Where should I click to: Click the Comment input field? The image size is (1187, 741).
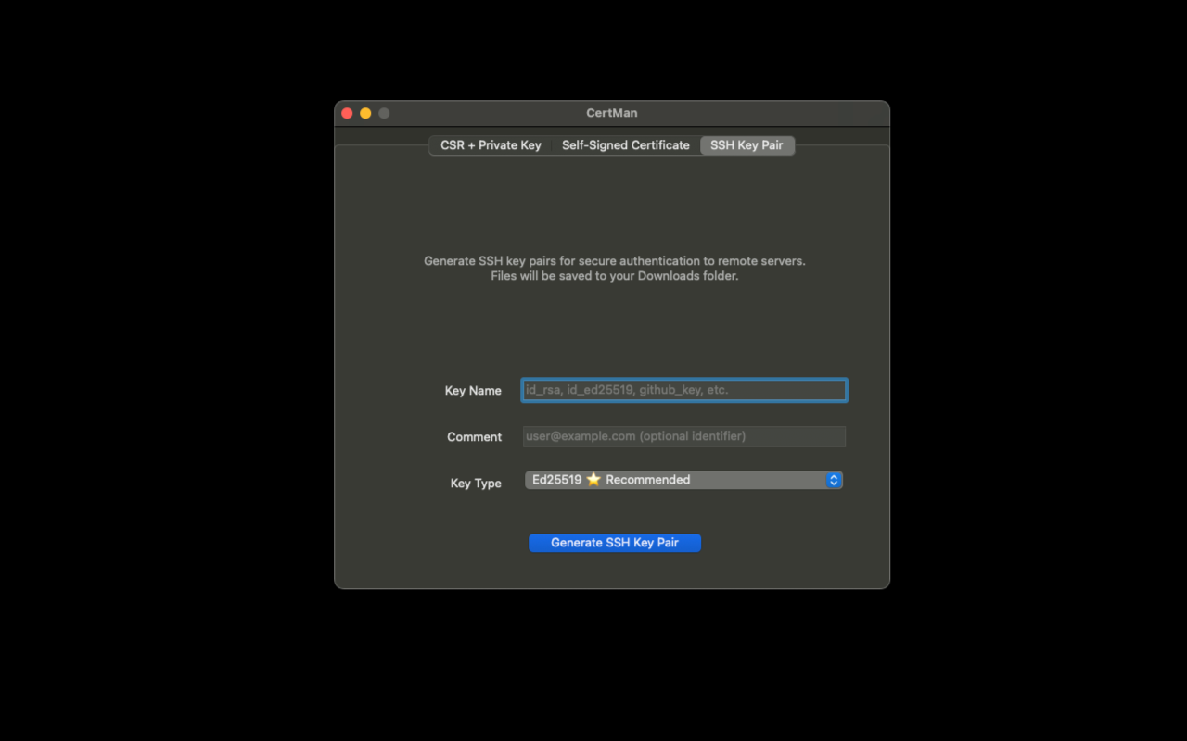(x=683, y=435)
